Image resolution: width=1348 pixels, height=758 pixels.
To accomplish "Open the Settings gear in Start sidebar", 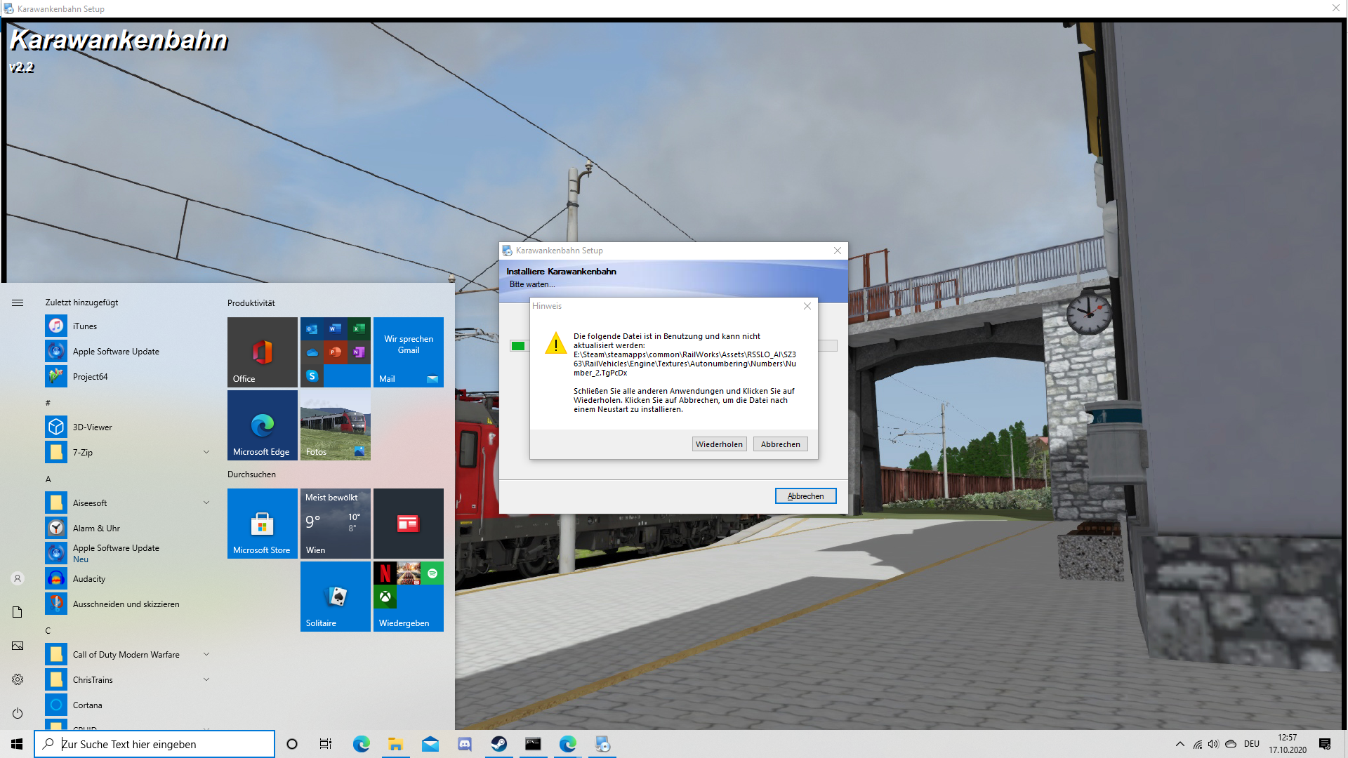I will [x=18, y=679].
